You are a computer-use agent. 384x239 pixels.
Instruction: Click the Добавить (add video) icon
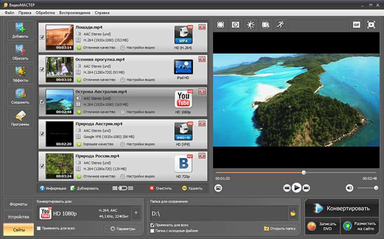click(20, 30)
